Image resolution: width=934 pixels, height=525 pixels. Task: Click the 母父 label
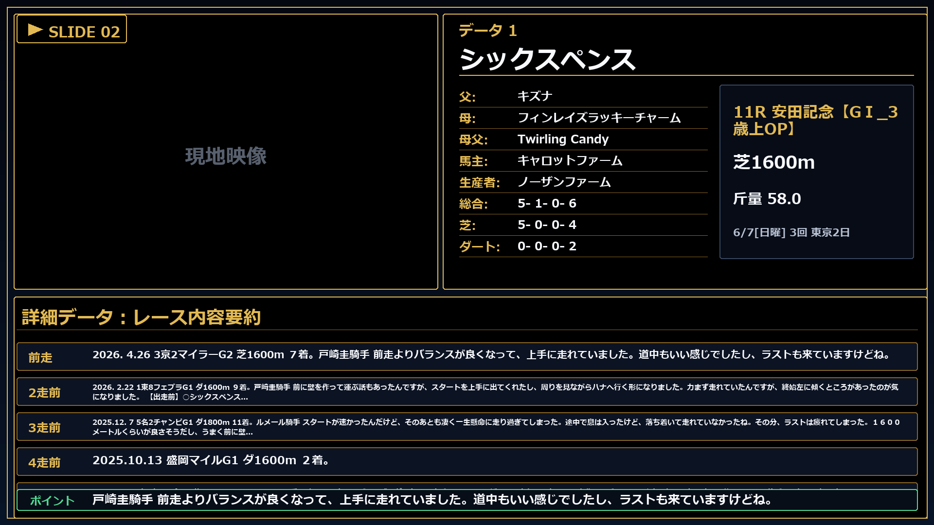point(473,140)
